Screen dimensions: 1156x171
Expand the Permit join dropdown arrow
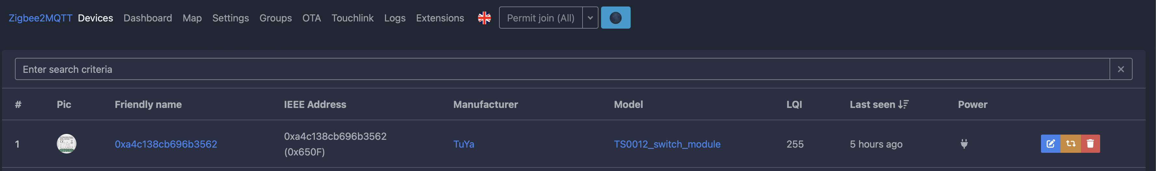591,18
